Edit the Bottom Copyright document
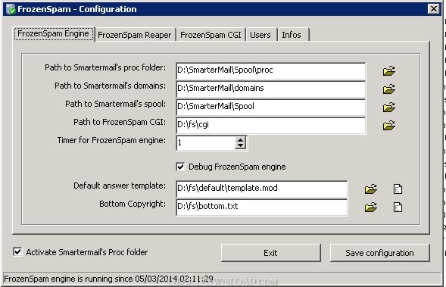This screenshot has height=287, width=446. pyautogui.click(x=398, y=207)
